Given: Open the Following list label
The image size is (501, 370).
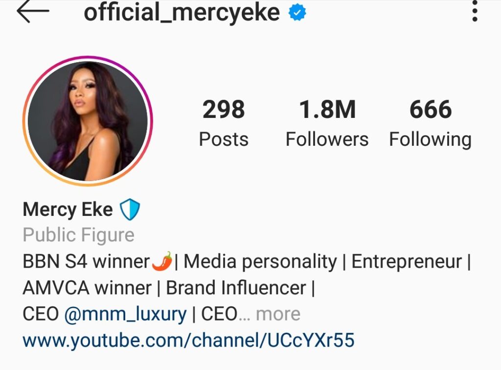Looking at the screenshot, I should [430, 140].
